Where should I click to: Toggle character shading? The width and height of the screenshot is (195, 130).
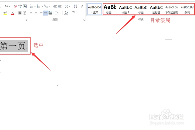pyautogui.click(x=20, y=13)
